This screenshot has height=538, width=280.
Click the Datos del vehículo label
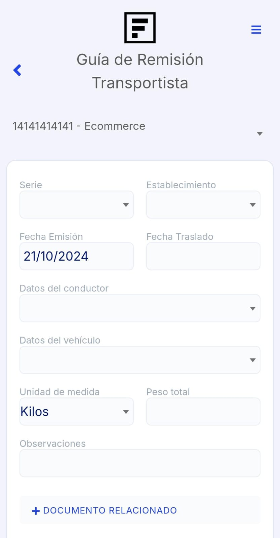point(60,340)
